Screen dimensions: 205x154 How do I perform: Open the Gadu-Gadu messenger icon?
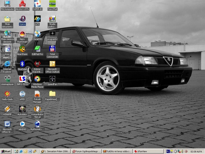tap(7, 94)
